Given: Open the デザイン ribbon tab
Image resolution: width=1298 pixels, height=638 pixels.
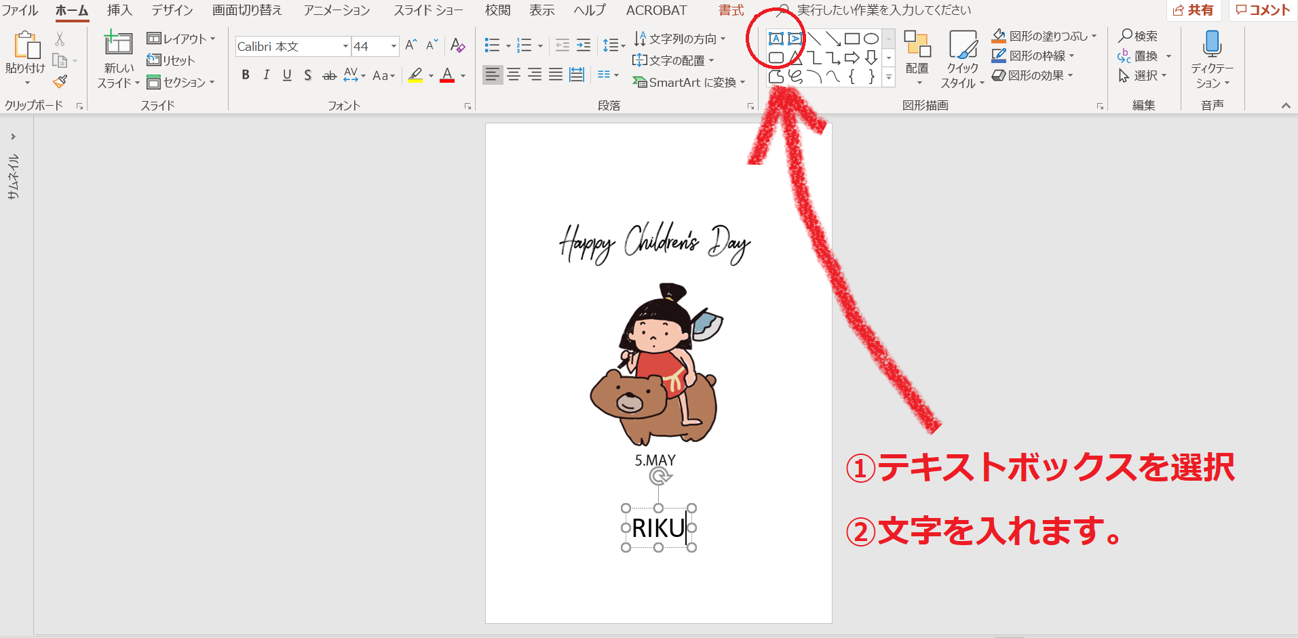Looking at the screenshot, I should click(x=171, y=10).
